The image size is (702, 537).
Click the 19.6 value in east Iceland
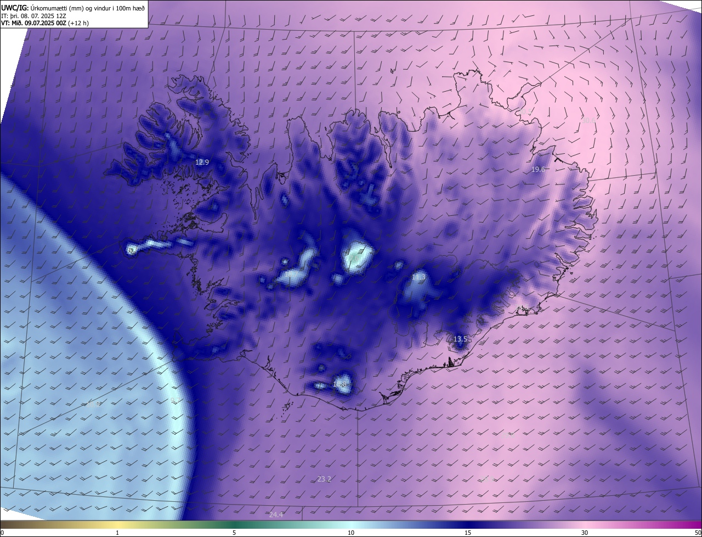pyautogui.click(x=538, y=170)
